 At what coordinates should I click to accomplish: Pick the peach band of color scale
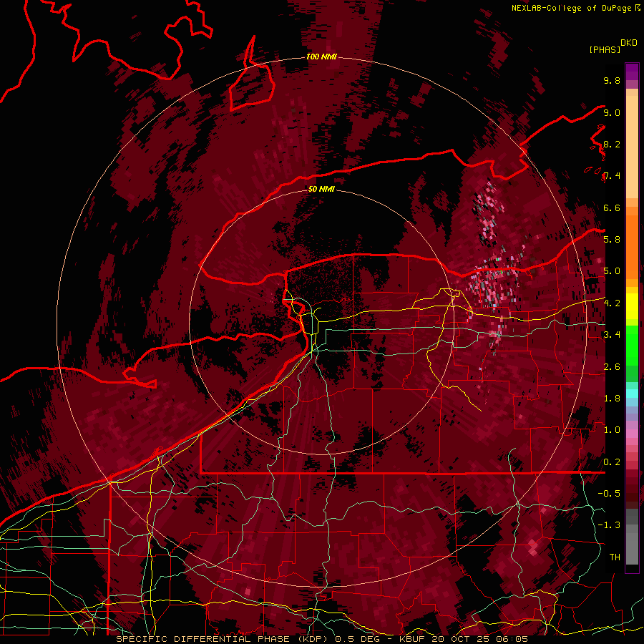click(632, 148)
